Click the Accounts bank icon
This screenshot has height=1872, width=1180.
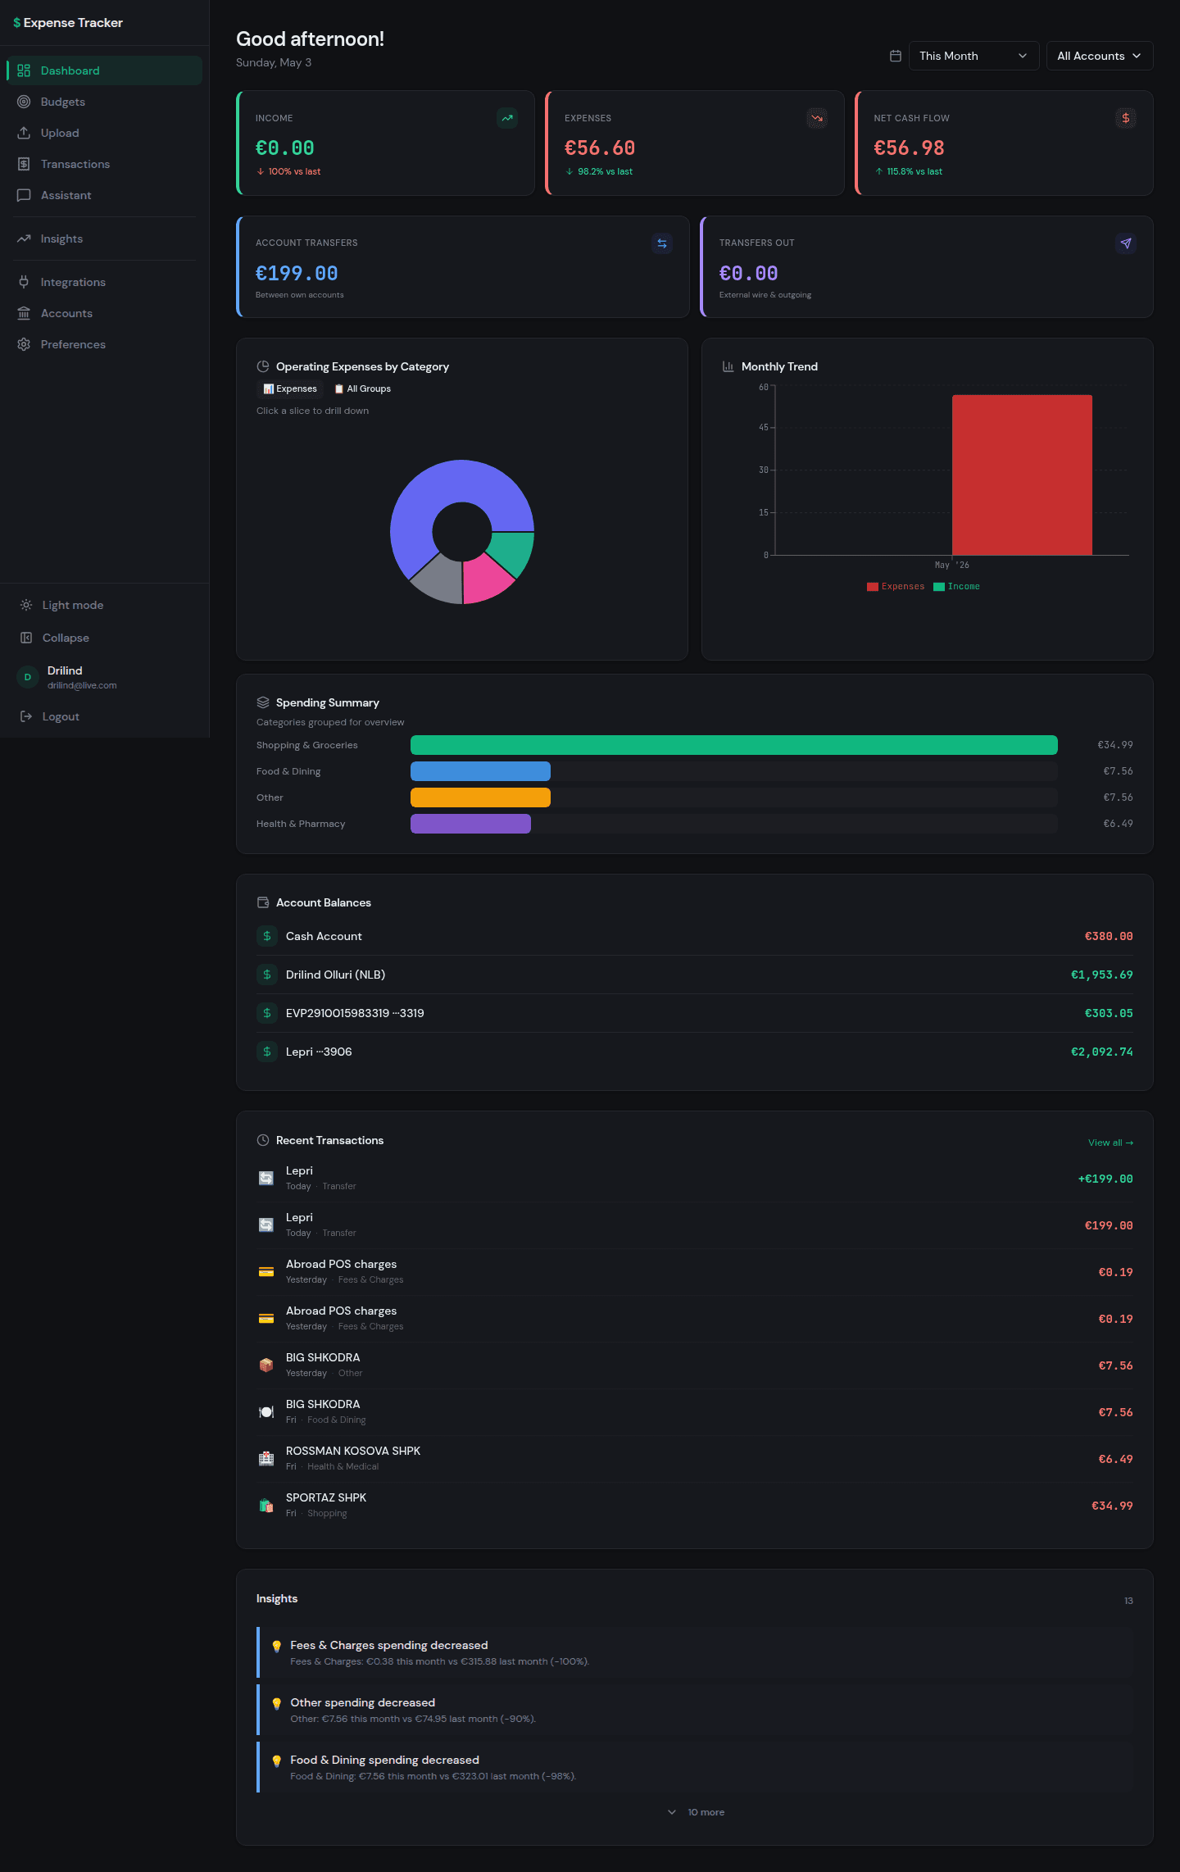coord(24,313)
